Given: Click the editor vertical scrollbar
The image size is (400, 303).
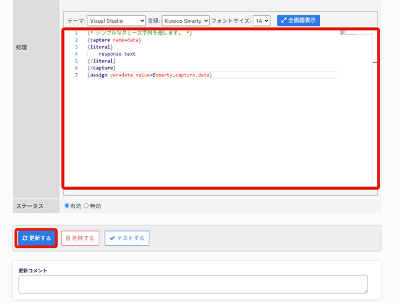Looking at the screenshot, I should click(375, 108).
